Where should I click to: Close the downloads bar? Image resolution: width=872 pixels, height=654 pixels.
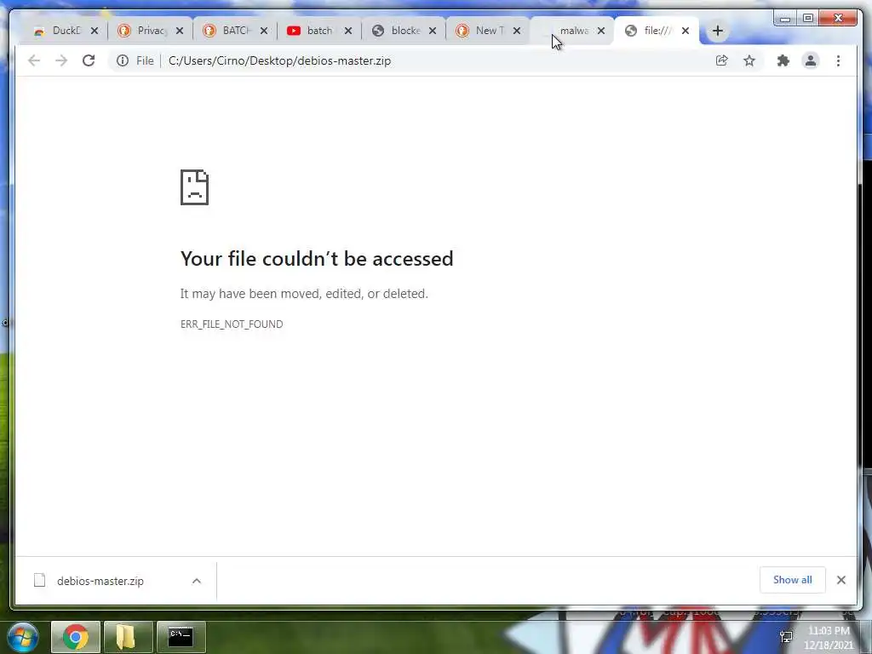(x=841, y=580)
